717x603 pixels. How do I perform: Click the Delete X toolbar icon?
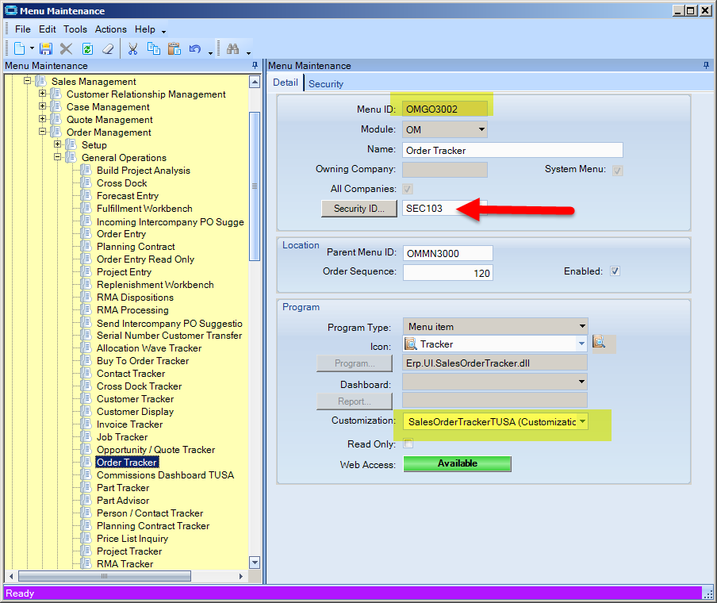click(67, 49)
